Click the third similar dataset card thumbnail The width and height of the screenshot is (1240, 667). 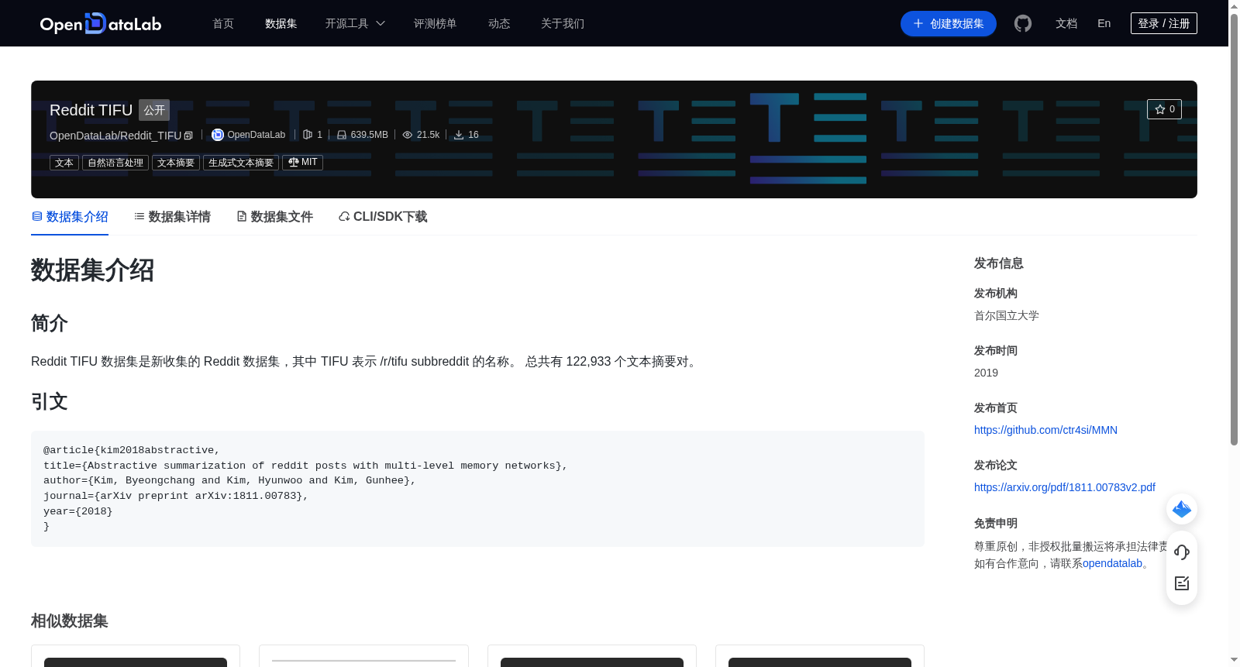pos(592,662)
